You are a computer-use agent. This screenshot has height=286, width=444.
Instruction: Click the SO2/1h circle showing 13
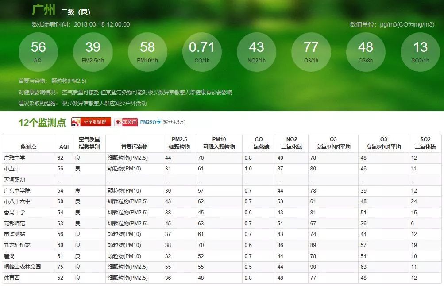pos(420,51)
